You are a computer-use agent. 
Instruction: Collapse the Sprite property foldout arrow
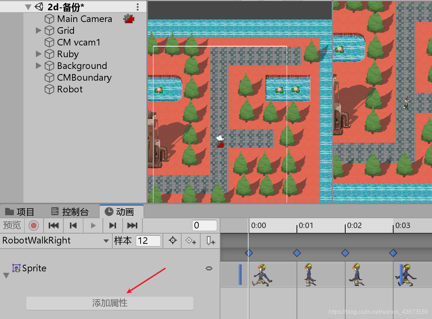pyautogui.click(x=6, y=275)
